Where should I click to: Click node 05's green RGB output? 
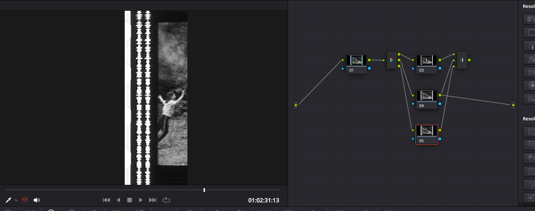[x=440, y=130]
